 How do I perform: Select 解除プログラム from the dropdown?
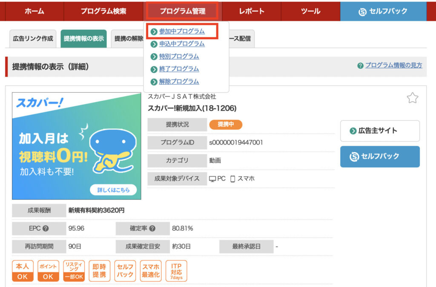(179, 82)
